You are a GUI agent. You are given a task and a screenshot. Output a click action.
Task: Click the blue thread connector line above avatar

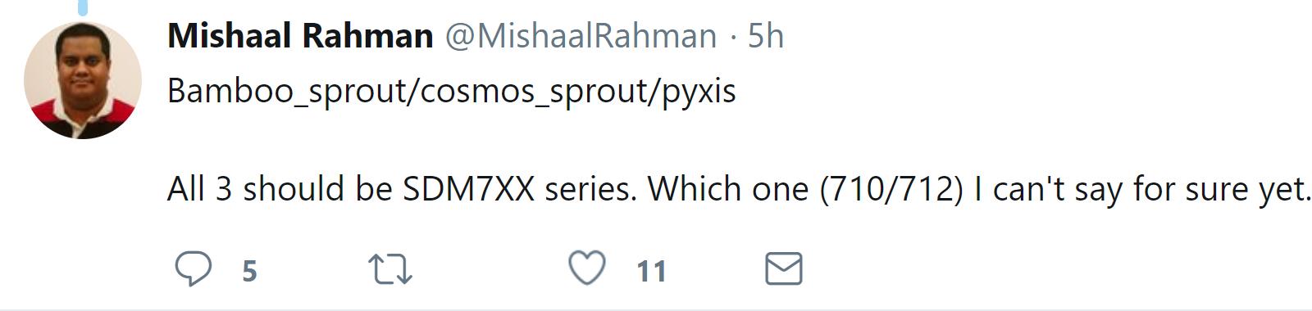pyautogui.click(x=83, y=8)
